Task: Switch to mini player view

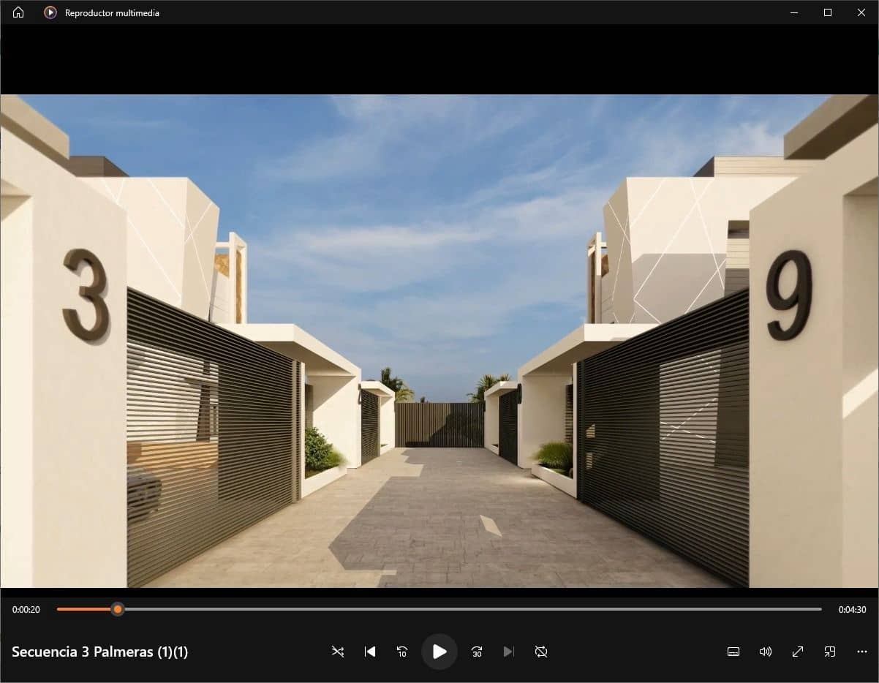Action: point(830,652)
